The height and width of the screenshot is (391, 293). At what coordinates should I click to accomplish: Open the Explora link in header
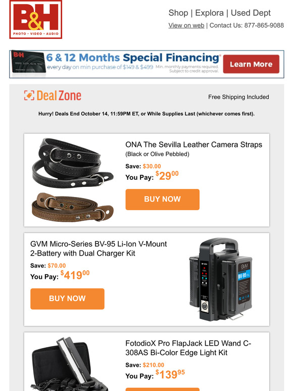tap(209, 13)
